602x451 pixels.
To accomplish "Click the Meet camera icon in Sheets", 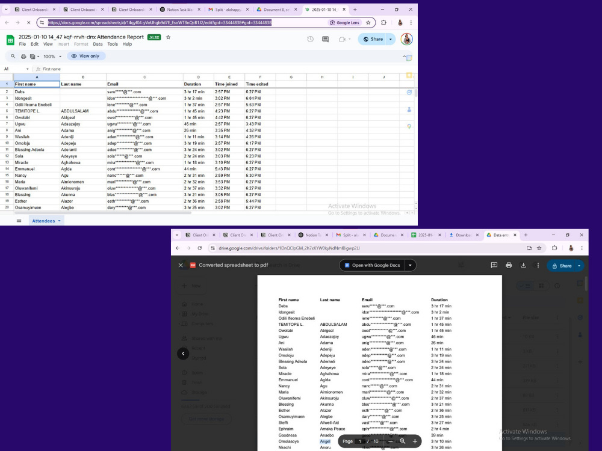I will [342, 39].
